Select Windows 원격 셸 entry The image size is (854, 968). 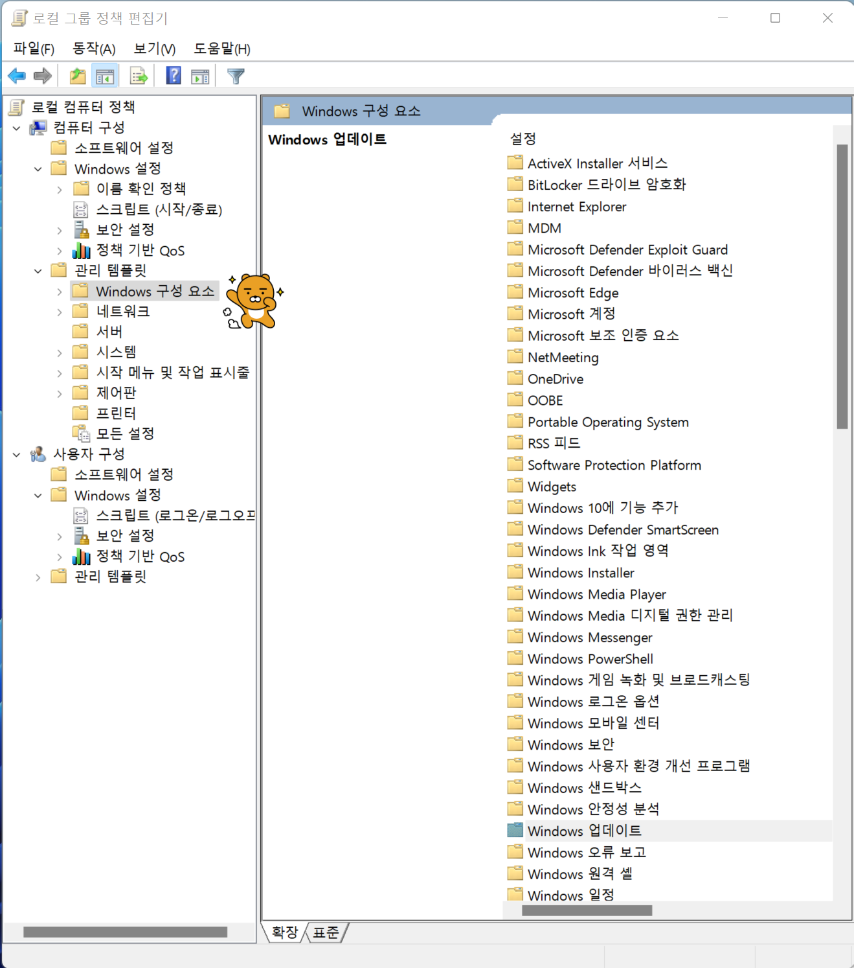point(579,874)
